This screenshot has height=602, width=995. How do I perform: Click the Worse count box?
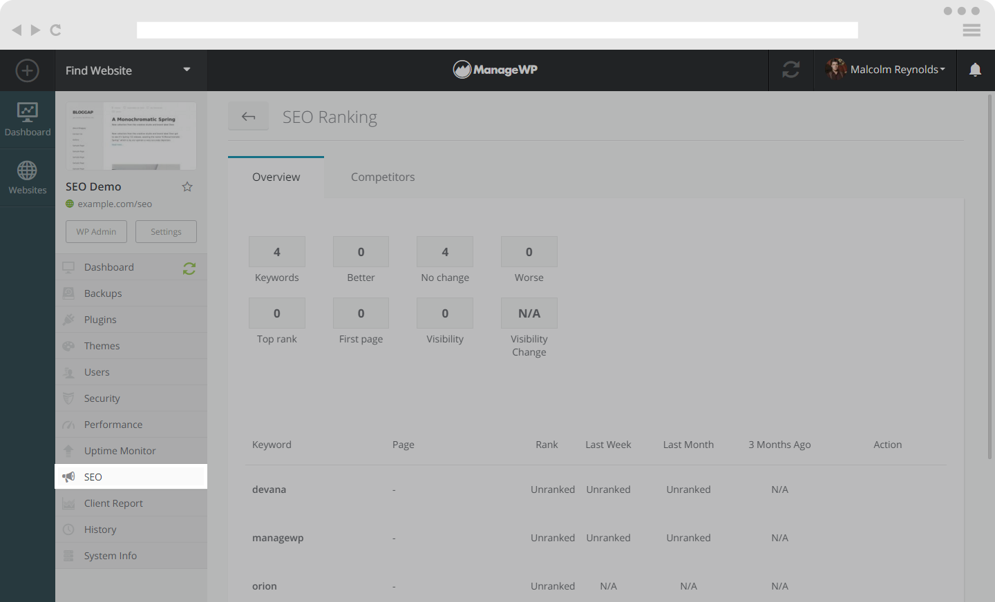[529, 252]
